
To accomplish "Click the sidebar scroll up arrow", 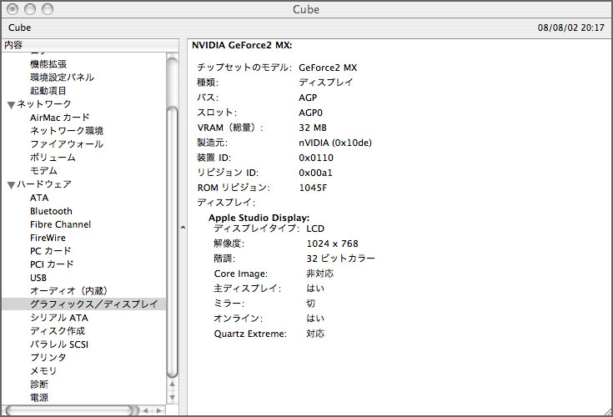I will tap(172, 384).
